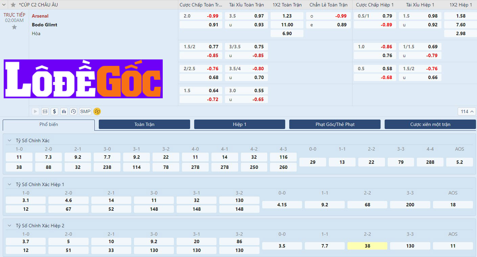Select over 3.5 odds 0.97
Screen dimensions: 477x257
[x=246, y=16]
